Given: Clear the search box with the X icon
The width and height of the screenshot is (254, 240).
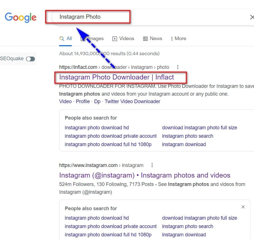Looking at the screenshot, I should pos(252,17).
